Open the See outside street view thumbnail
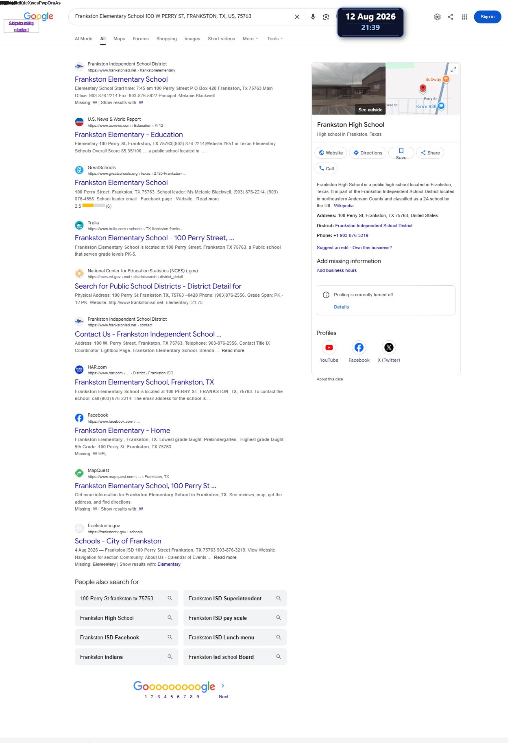This screenshot has height=743, width=514. [348, 89]
